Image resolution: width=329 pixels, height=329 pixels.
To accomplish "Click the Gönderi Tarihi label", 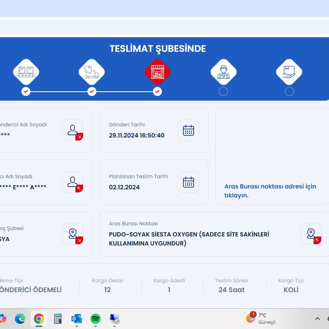I will (127, 124).
